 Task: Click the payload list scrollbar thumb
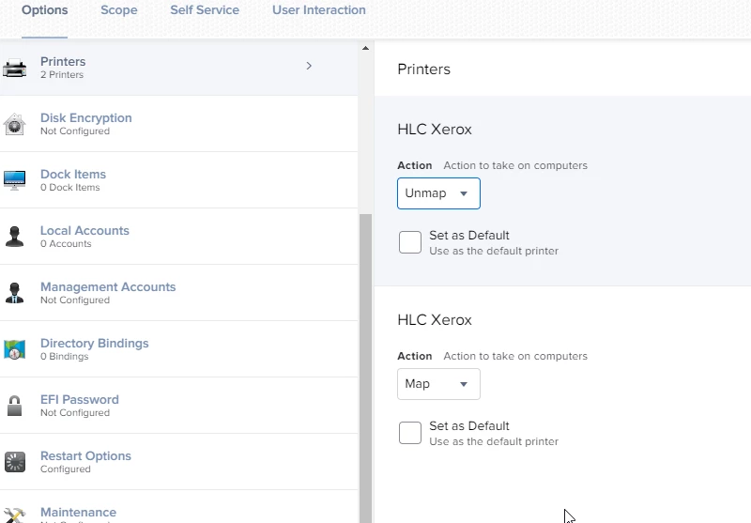[366, 366]
